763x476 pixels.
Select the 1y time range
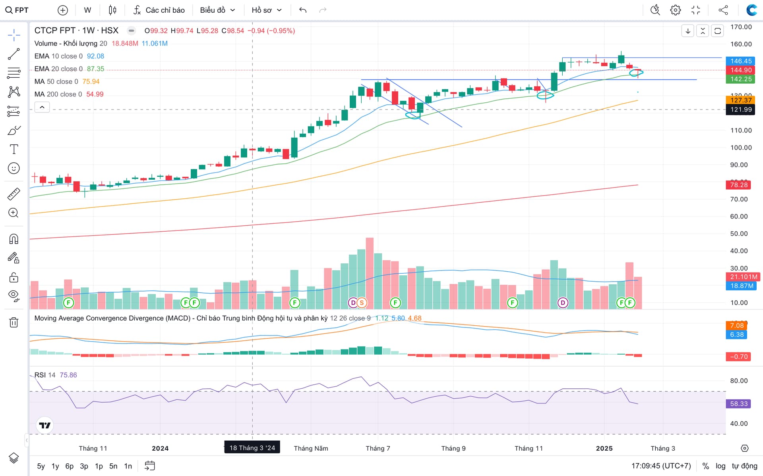55,466
